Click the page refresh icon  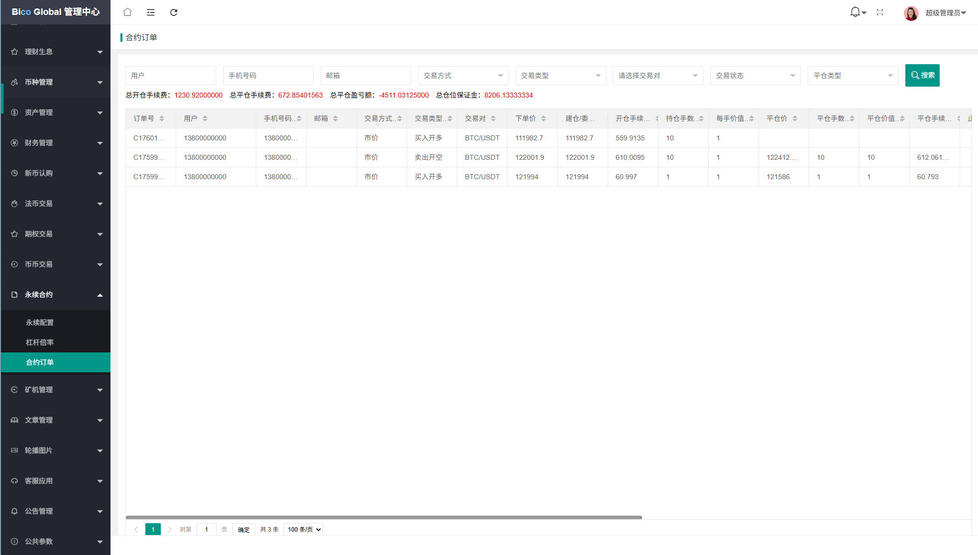(174, 12)
